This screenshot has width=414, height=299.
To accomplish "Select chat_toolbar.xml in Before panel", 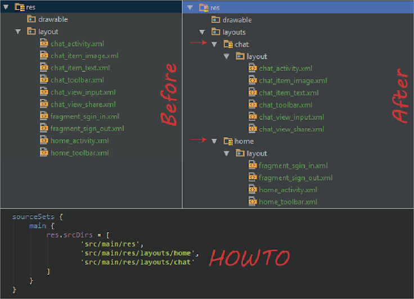I will click(78, 80).
